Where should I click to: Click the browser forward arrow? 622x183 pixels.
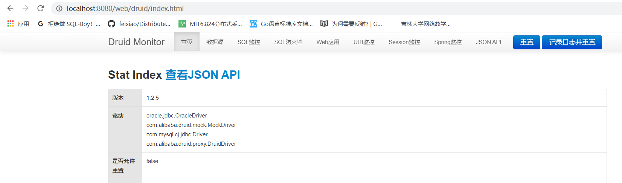point(25,8)
